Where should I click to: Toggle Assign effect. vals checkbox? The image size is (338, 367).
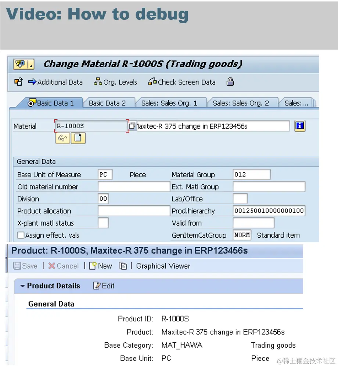[21, 235]
